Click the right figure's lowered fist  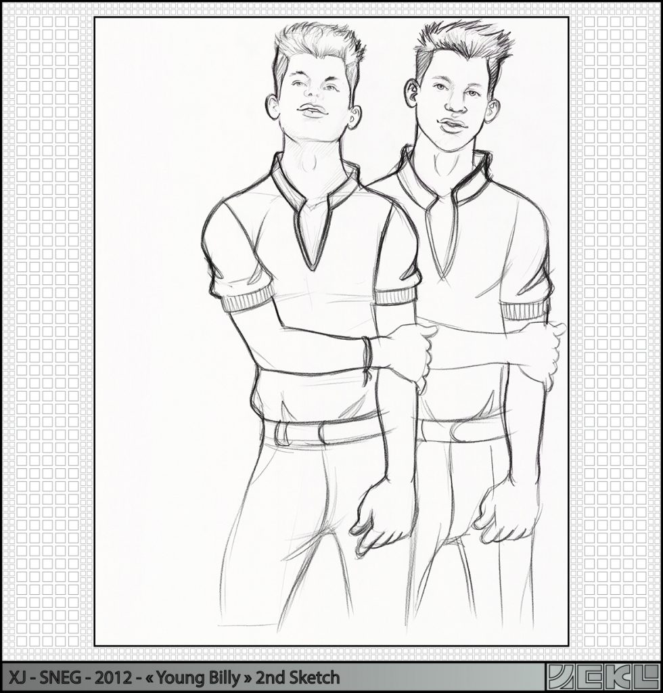(504, 511)
